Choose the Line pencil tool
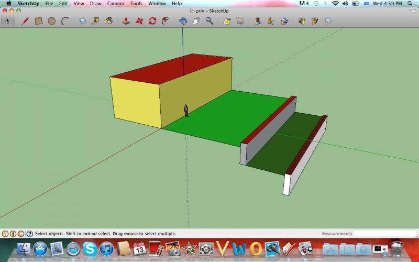419x262 pixels. click(25, 21)
